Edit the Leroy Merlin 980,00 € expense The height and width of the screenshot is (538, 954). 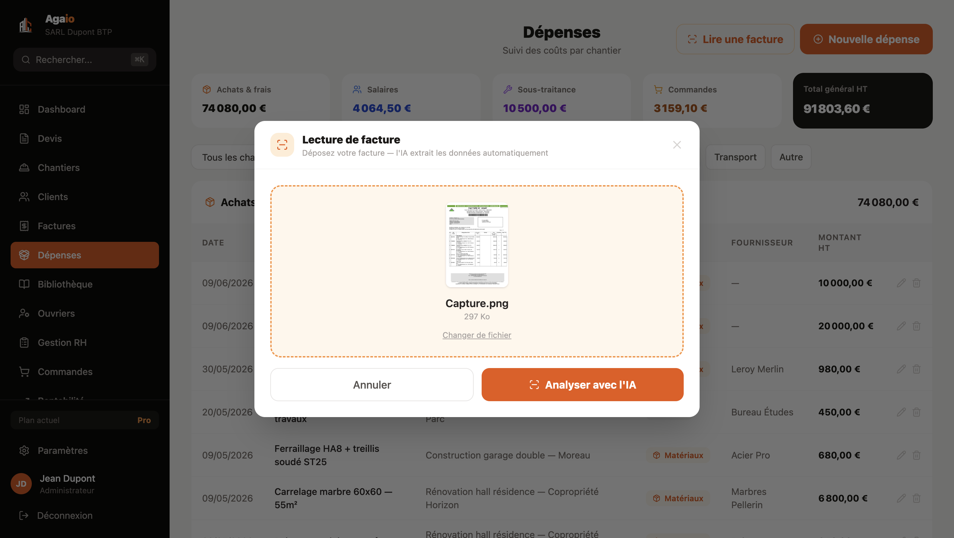click(901, 369)
